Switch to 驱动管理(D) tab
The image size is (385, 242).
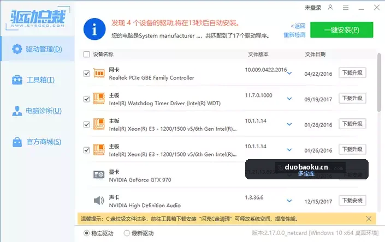[x=38, y=49]
